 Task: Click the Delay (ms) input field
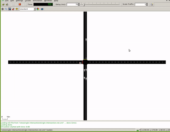point(72,5)
